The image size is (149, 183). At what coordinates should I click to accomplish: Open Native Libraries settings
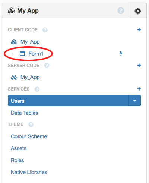(x=29, y=172)
